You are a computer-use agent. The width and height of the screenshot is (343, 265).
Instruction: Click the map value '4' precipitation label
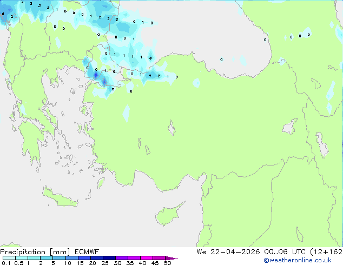pyautogui.click(x=150, y=75)
